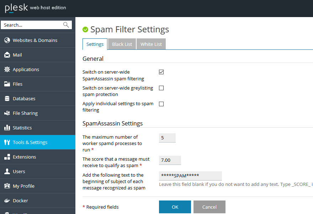Screen dimensions: 313x214
Task: Click the 'Leave this field blank' hint text
Action: coord(236,184)
